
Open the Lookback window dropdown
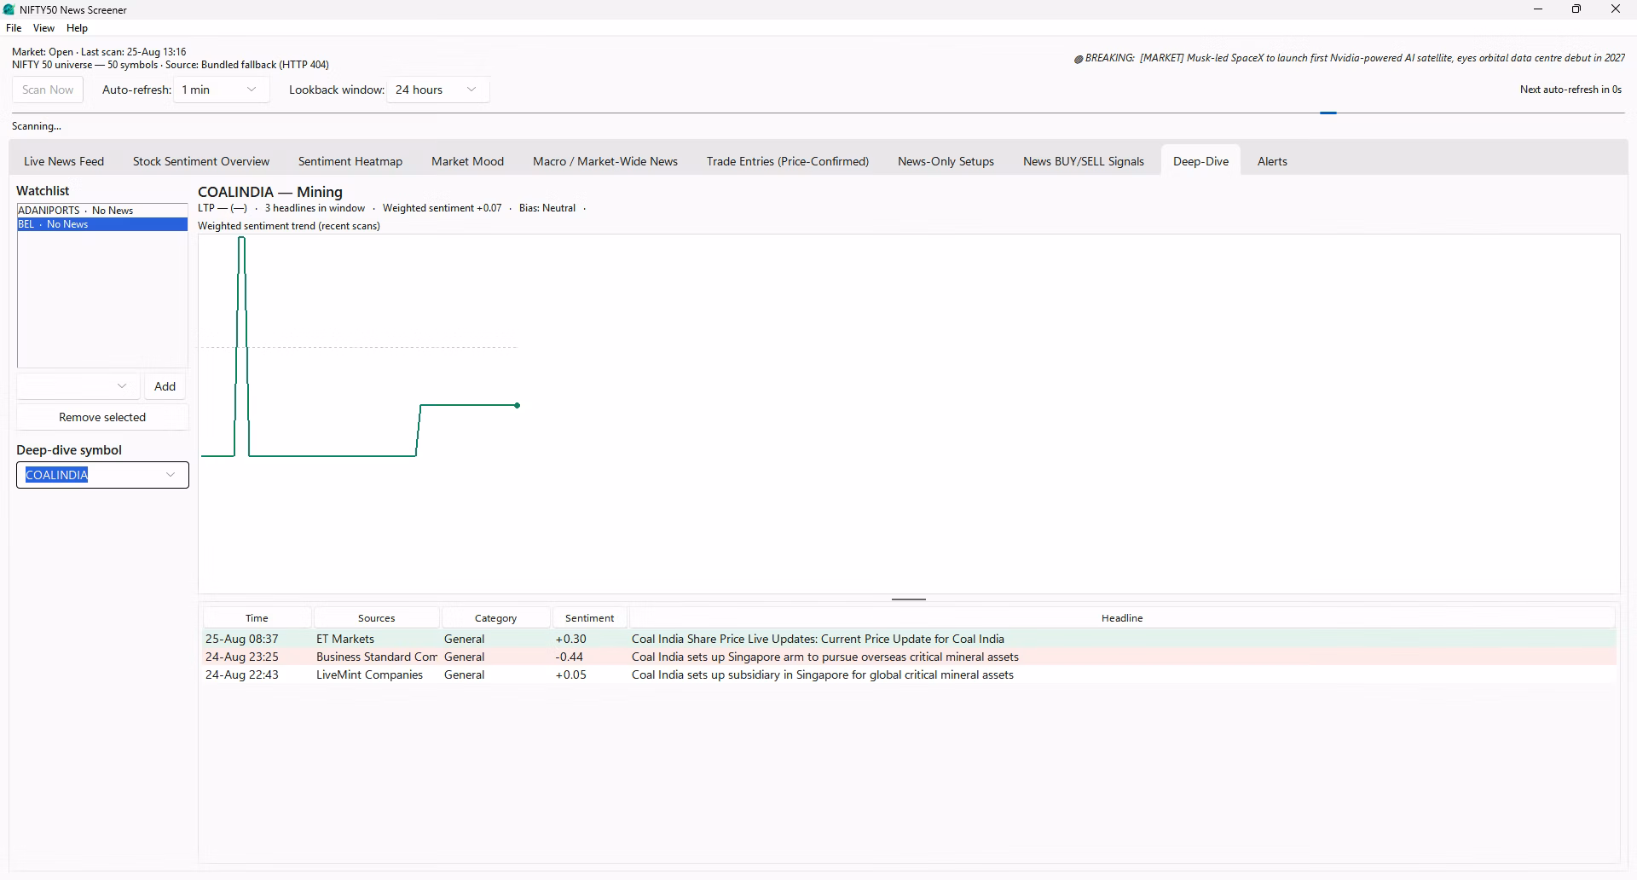click(x=438, y=90)
